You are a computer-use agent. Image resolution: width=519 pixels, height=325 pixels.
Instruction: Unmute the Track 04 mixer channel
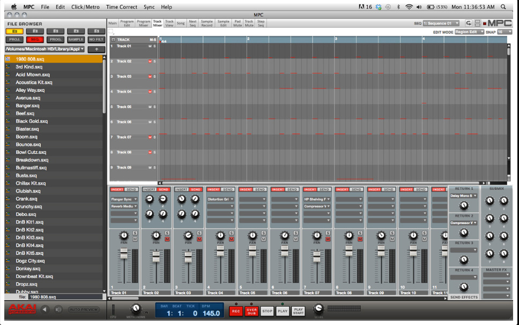click(232, 239)
